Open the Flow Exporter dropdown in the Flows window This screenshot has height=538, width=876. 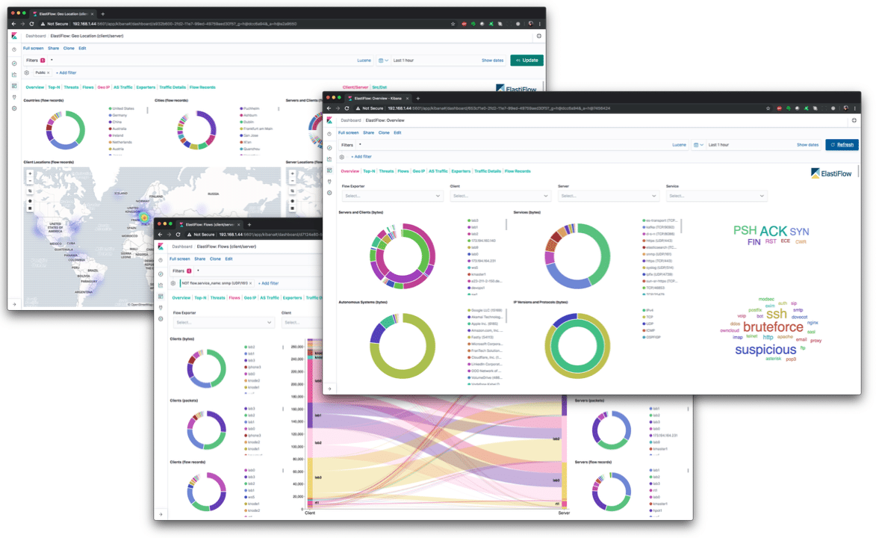click(223, 323)
